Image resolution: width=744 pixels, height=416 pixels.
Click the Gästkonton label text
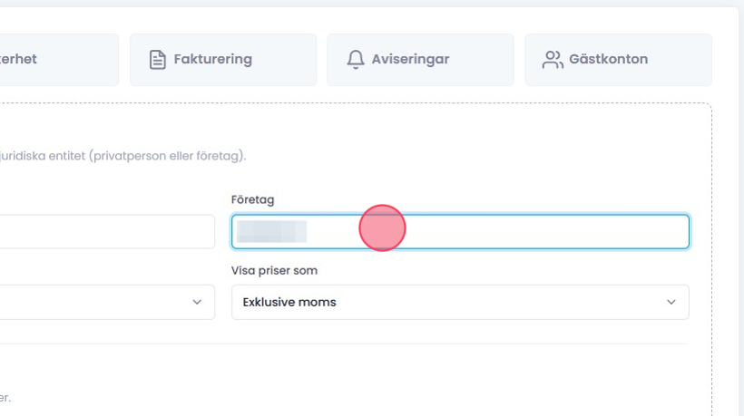608,60
